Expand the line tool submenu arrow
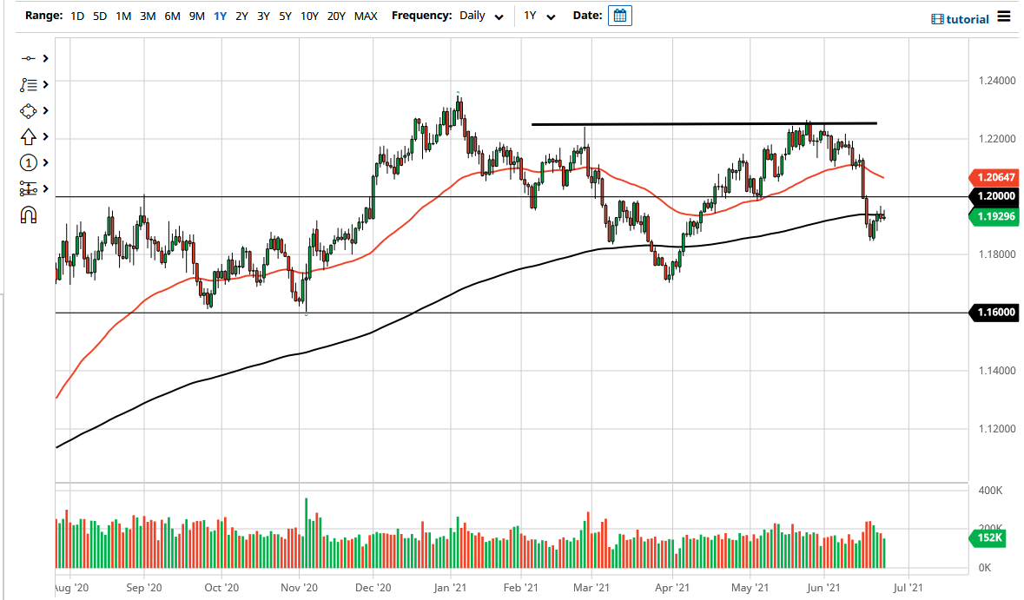This screenshot has width=1024, height=600. coord(44,58)
